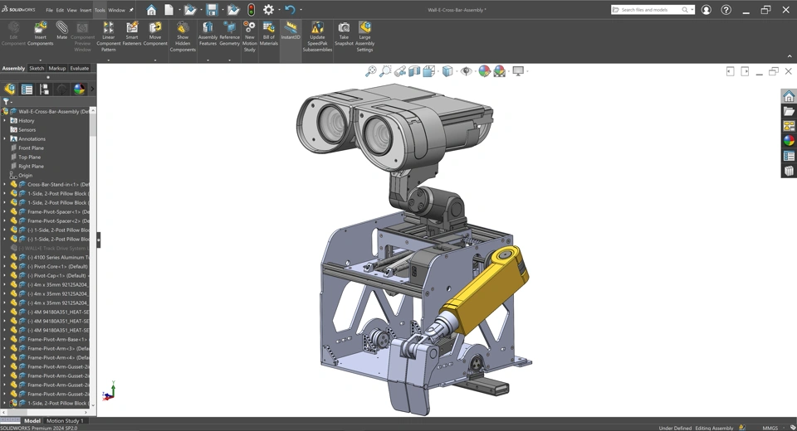797x431 pixels.
Task: Click the feature tree filter funnel
Action: [6, 101]
